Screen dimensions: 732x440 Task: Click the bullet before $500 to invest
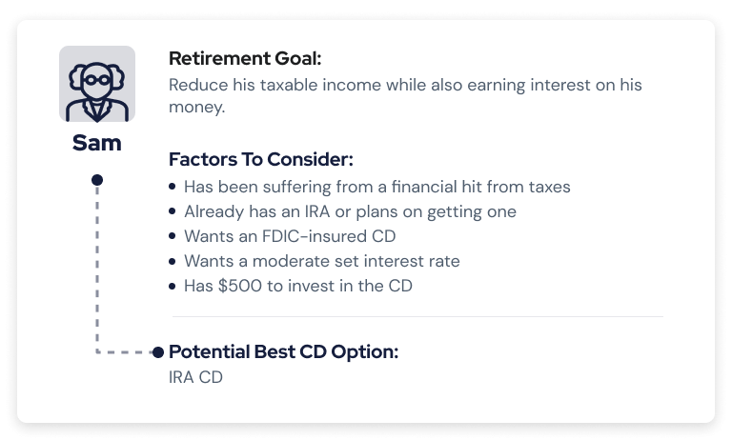click(173, 286)
